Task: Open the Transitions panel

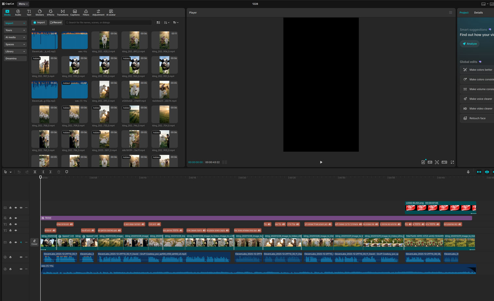Action: (x=62, y=12)
